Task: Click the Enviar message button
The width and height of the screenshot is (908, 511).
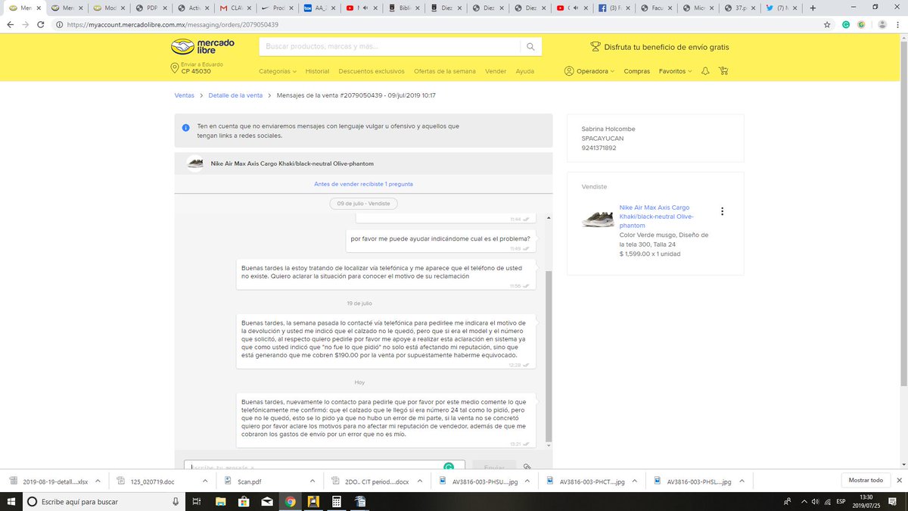Action: click(x=494, y=468)
